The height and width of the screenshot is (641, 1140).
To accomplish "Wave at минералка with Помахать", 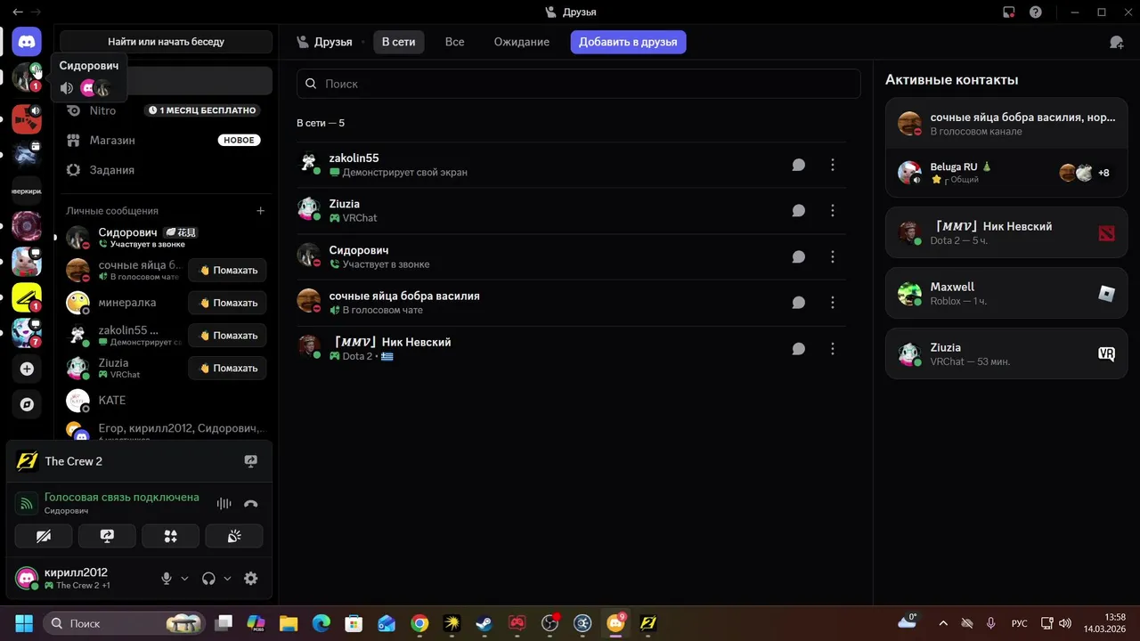I will click(227, 303).
